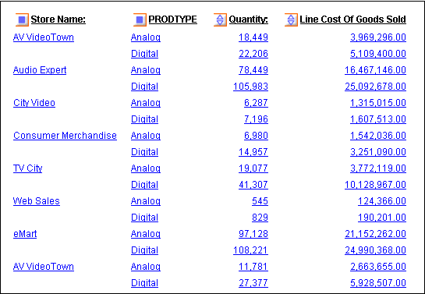Select the PRODTYPE column header
Image resolution: width=425 pixels, height=294 pixels.
pyautogui.click(x=173, y=19)
